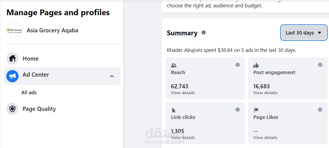This screenshot has height=148, width=329.
Task: Click the Asia Grocery Aqaba profile picture
Action: (x=14, y=30)
